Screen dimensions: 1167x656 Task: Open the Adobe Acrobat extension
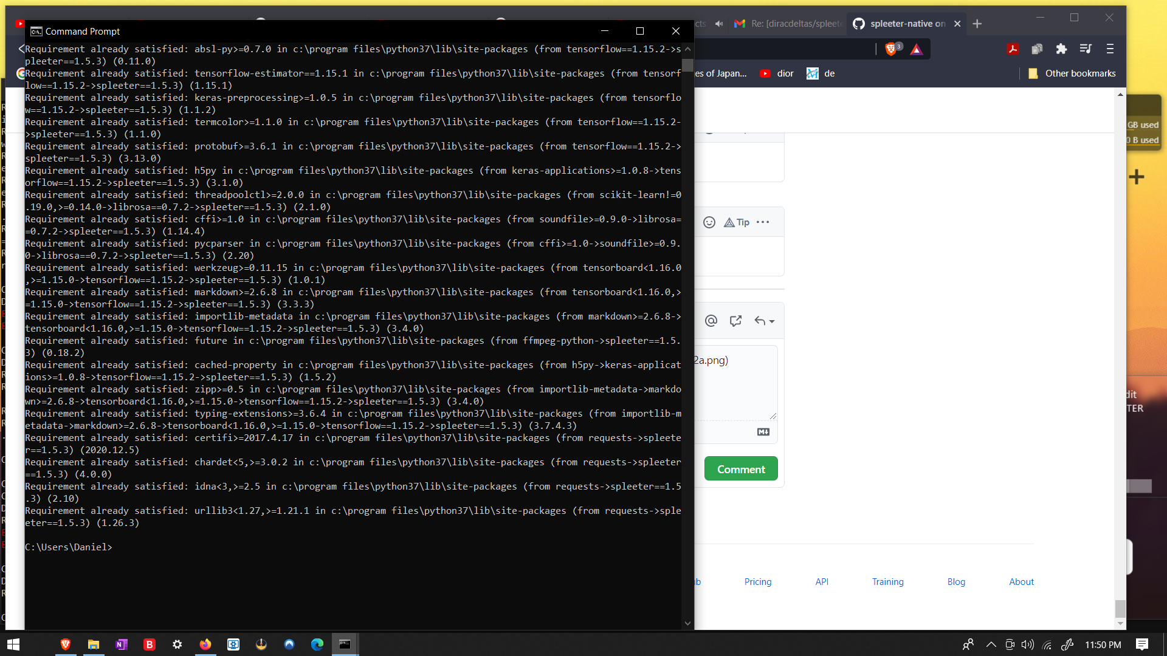click(1013, 49)
